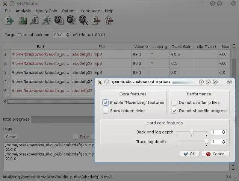Click the QMP3Gain main window menu icon

point(5,4)
